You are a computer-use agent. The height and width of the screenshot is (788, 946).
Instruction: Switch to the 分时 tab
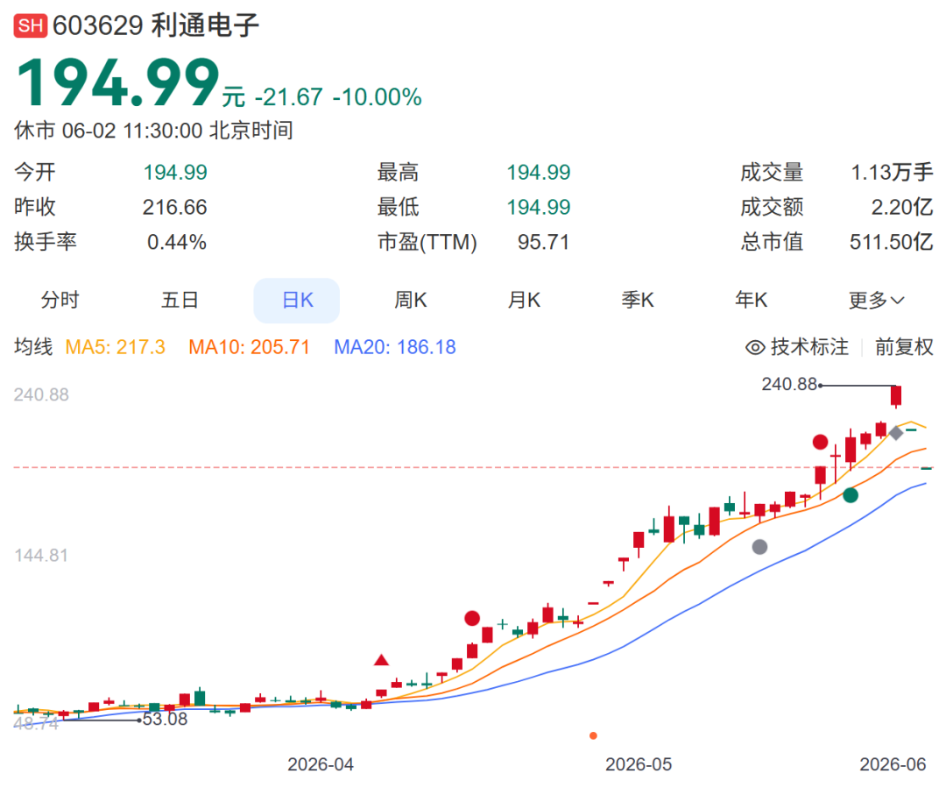click(x=60, y=300)
